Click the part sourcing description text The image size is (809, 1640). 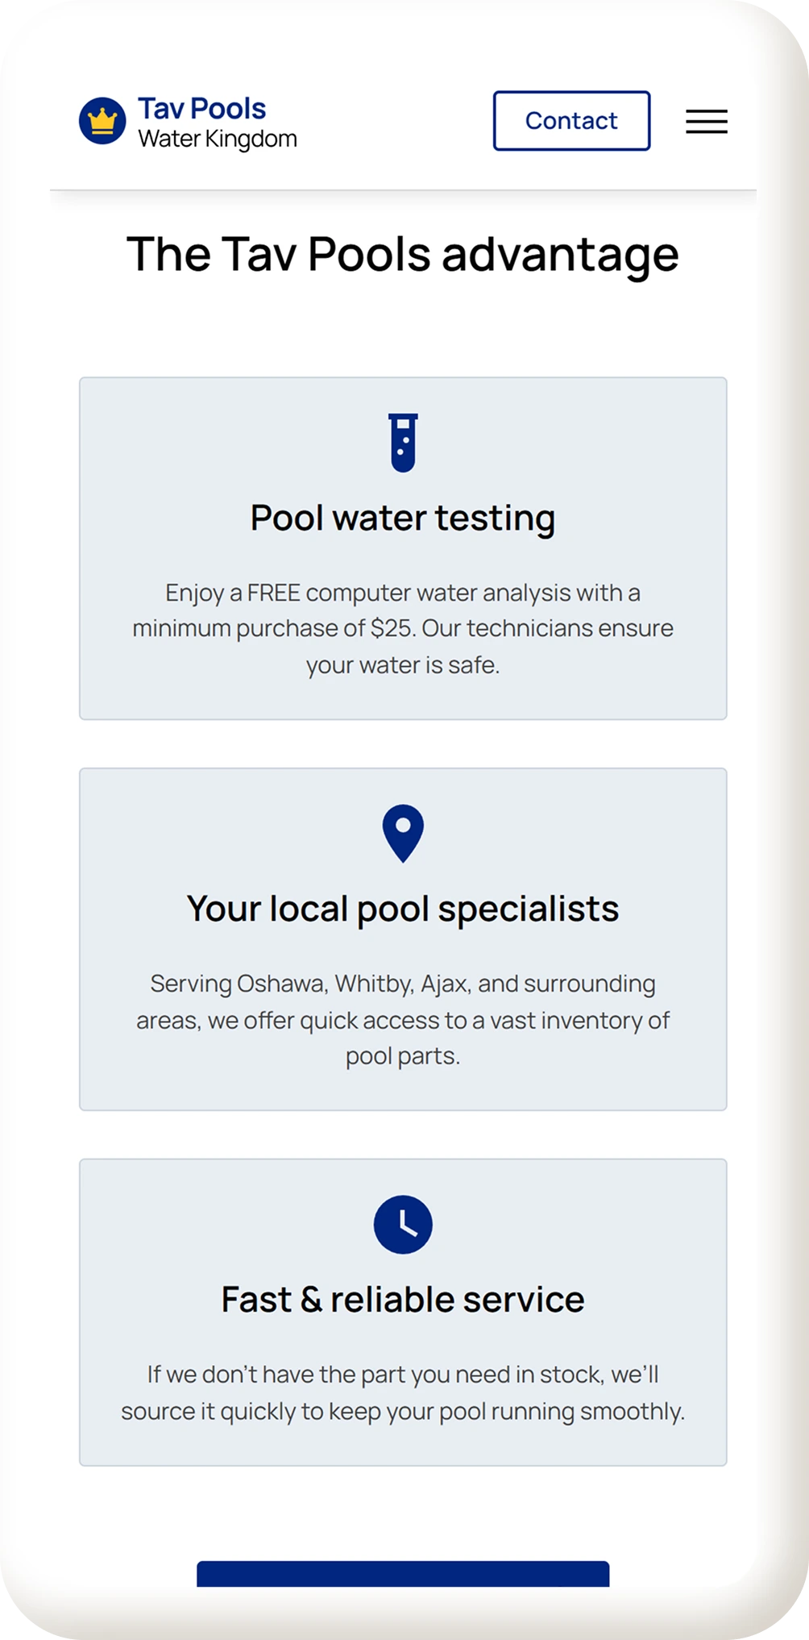[x=403, y=1392]
